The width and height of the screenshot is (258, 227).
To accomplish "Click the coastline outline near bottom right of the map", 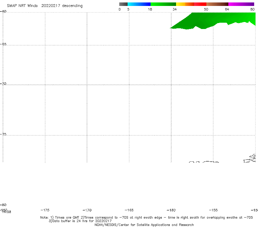I will coord(250,159).
